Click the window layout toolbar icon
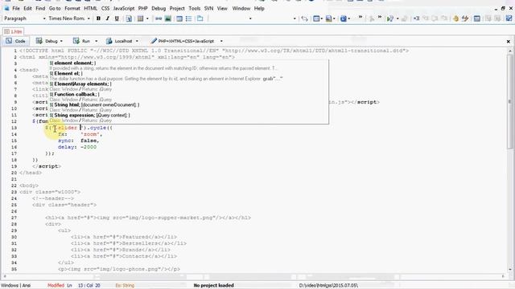This screenshot has height=289, width=515. click(477, 18)
